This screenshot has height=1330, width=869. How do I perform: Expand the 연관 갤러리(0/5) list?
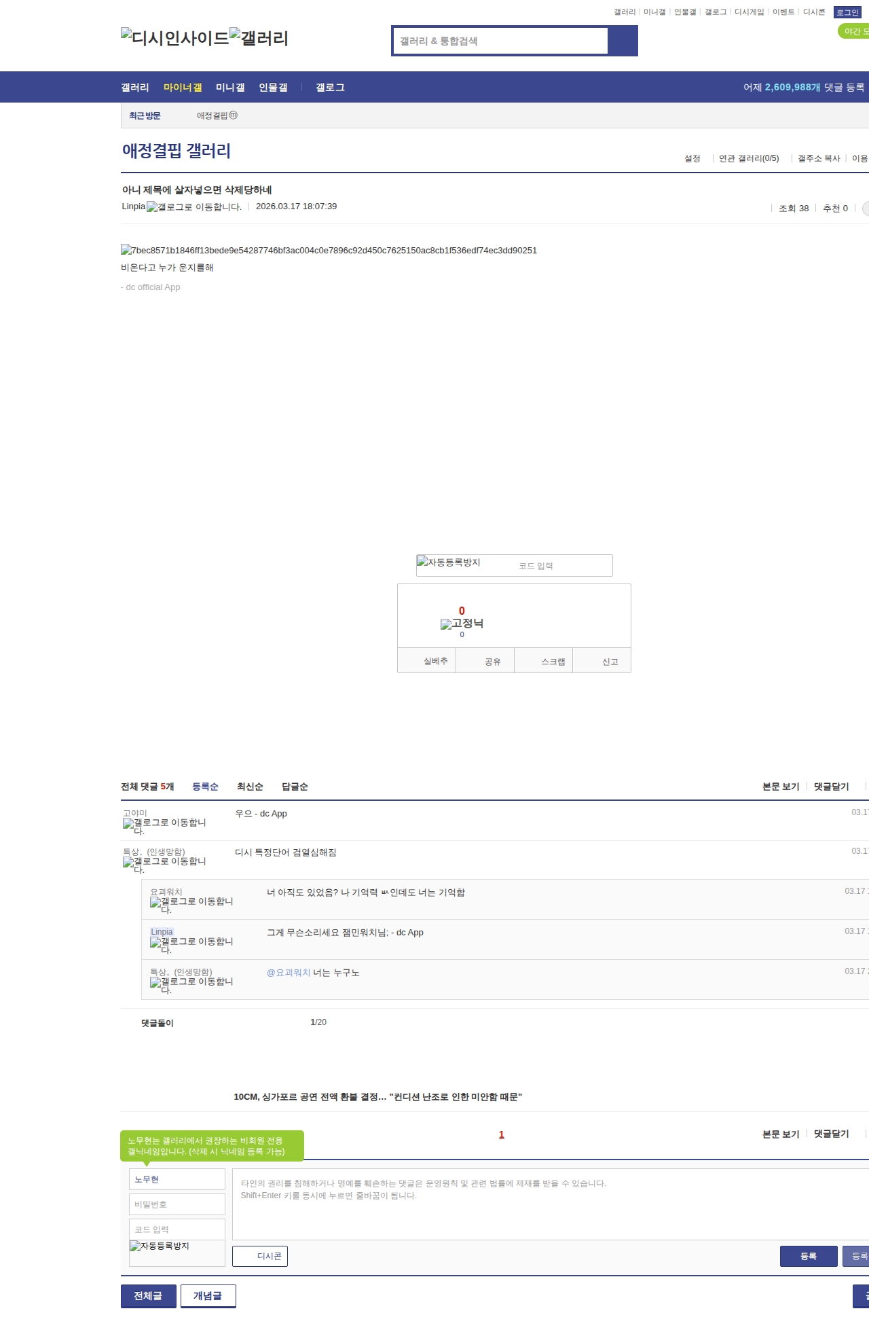click(x=749, y=158)
